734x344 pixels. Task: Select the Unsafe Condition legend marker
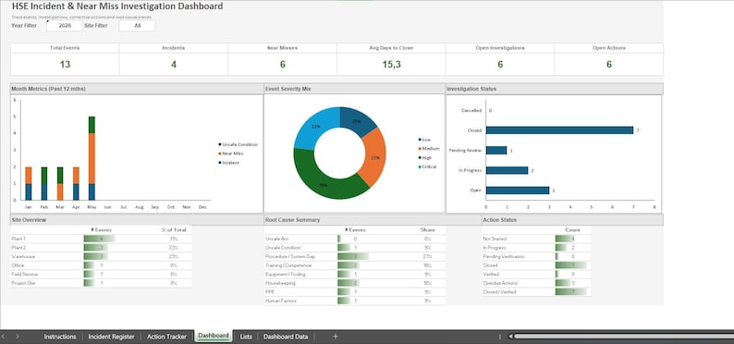coord(219,144)
